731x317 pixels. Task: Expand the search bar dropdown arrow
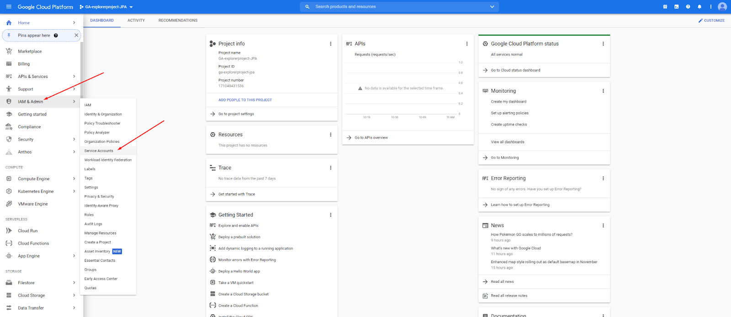492,7
